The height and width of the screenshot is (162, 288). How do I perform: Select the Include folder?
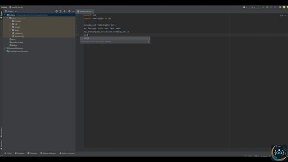(x=17, y=21)
